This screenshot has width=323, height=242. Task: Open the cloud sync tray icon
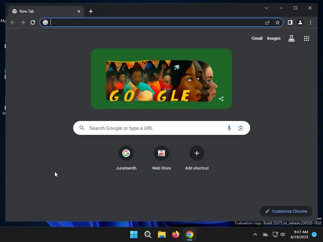pyautogui.click(x=265, y=234)
